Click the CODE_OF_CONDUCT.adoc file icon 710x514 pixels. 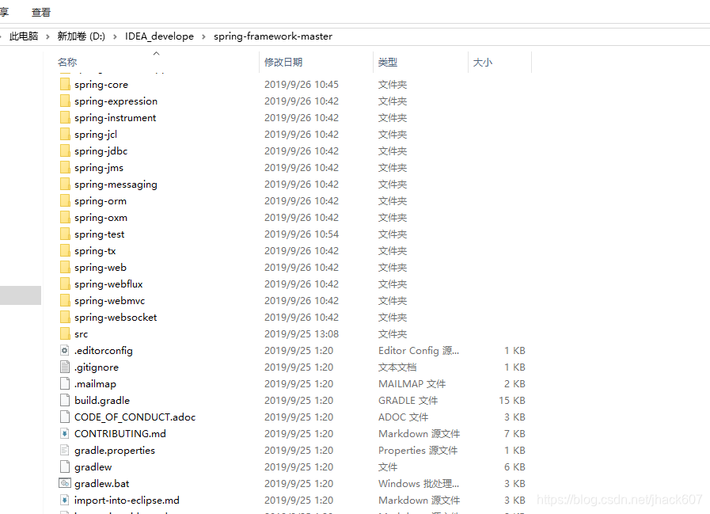[65, 417]
